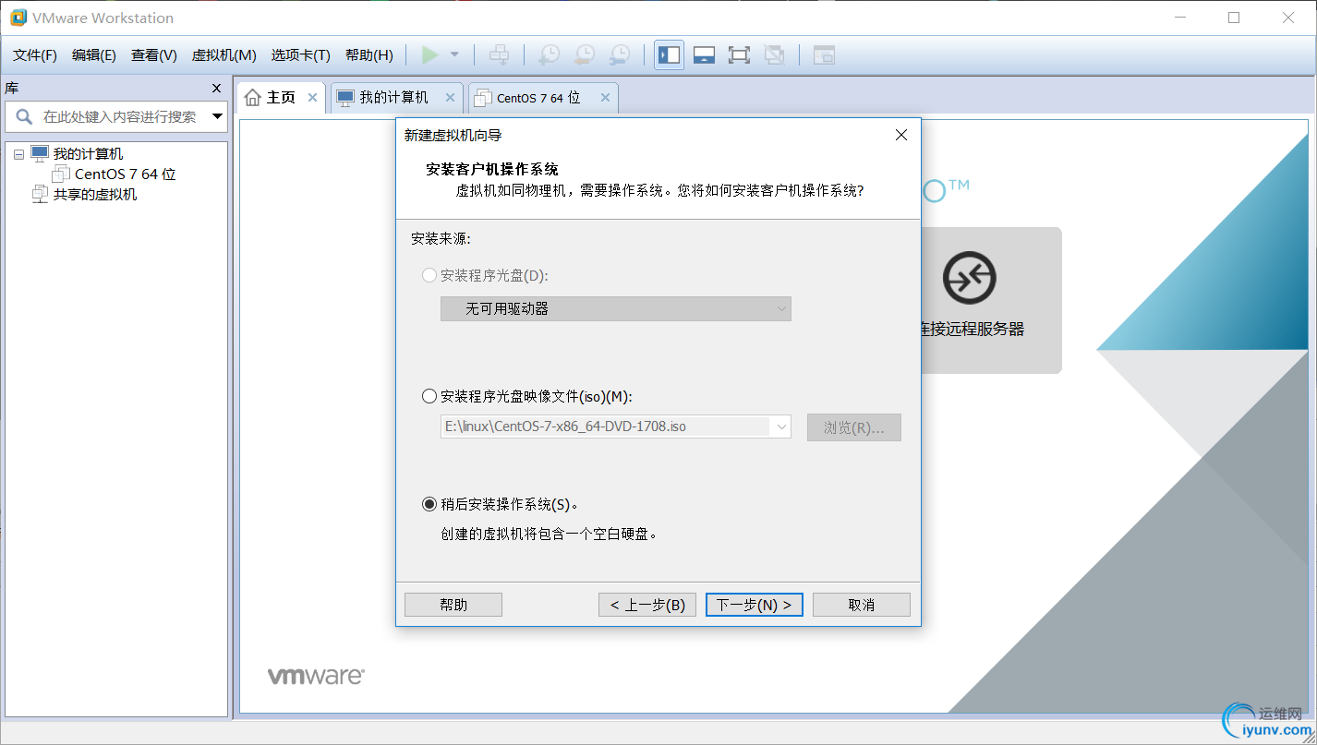Image resolution: width=1317 pixels, height=745 pixels.
Task: Open the 查看(V) menu
Action: coord(154,55)
